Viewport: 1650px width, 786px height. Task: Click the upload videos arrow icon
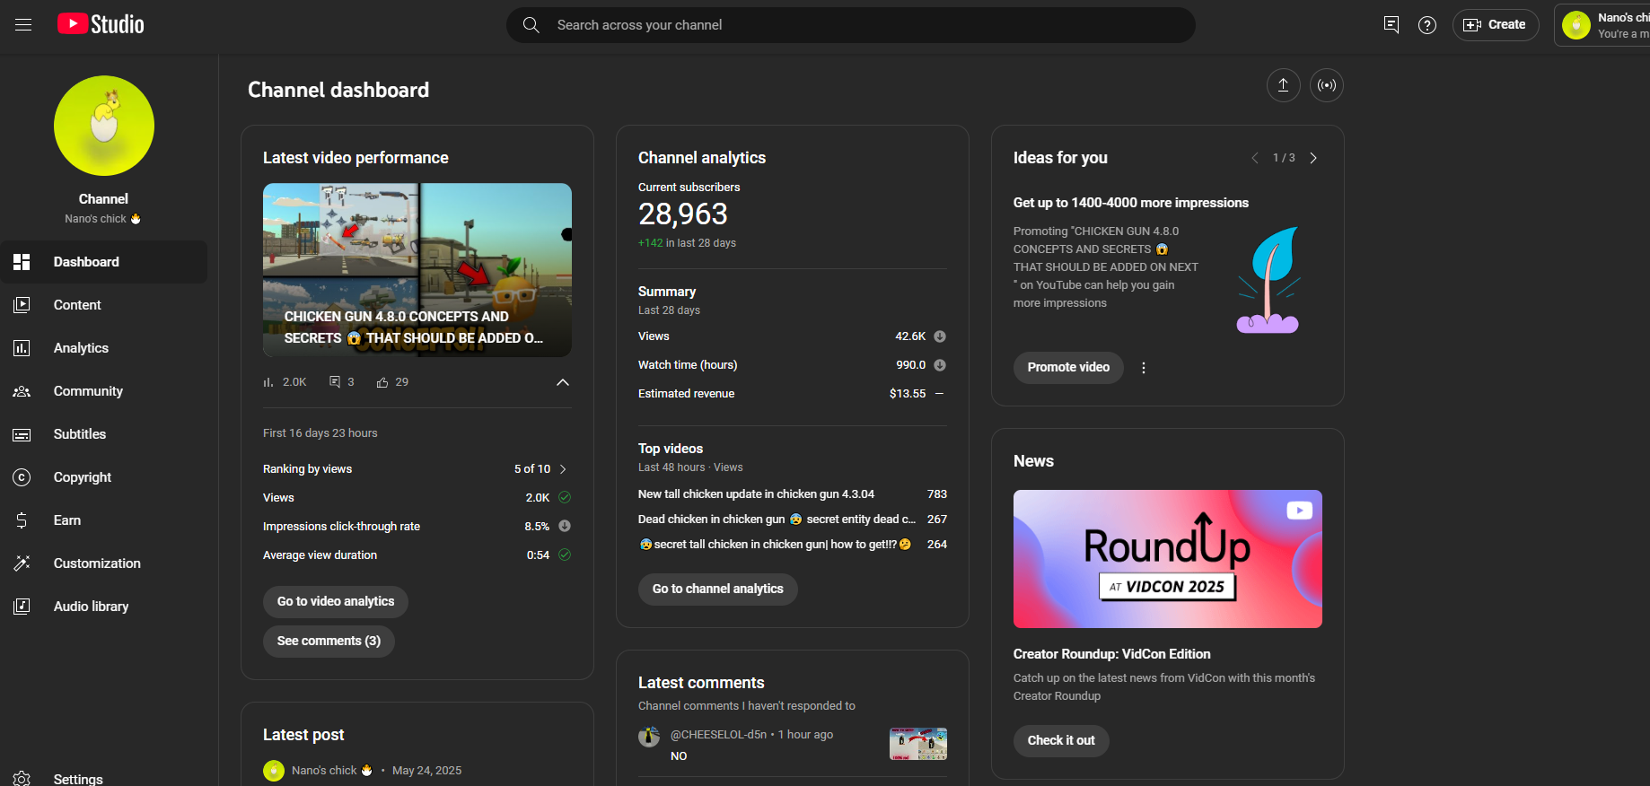1284,85
